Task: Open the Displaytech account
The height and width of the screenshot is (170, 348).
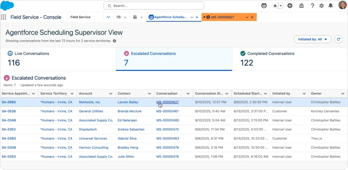Action: [x=88, y=129]
